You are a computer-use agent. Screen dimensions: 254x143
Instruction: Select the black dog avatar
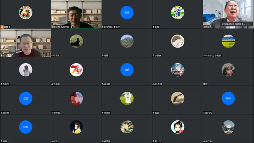[x=76, y=41]
